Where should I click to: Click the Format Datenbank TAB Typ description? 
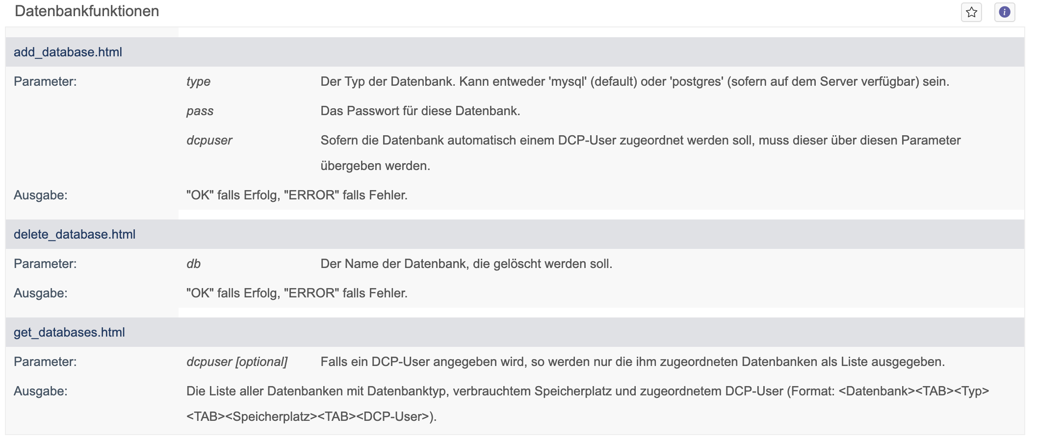point(588,404)
